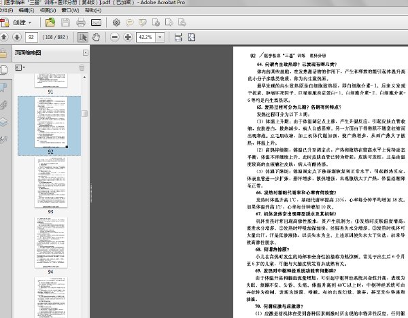Click the gear settings toolbar icon

pos(116,22)
